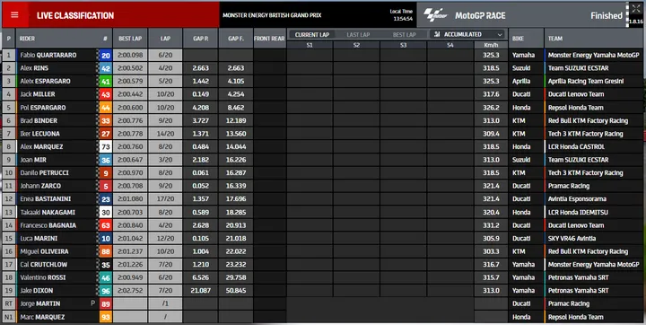The image size is (646, 325).
Task: Select rider Enea BASTIANINI
Action: (x=46, y=198)
